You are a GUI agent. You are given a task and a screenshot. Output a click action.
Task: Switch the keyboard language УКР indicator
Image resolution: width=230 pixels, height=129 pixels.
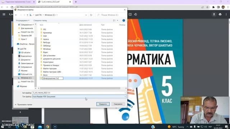[210, 126]
